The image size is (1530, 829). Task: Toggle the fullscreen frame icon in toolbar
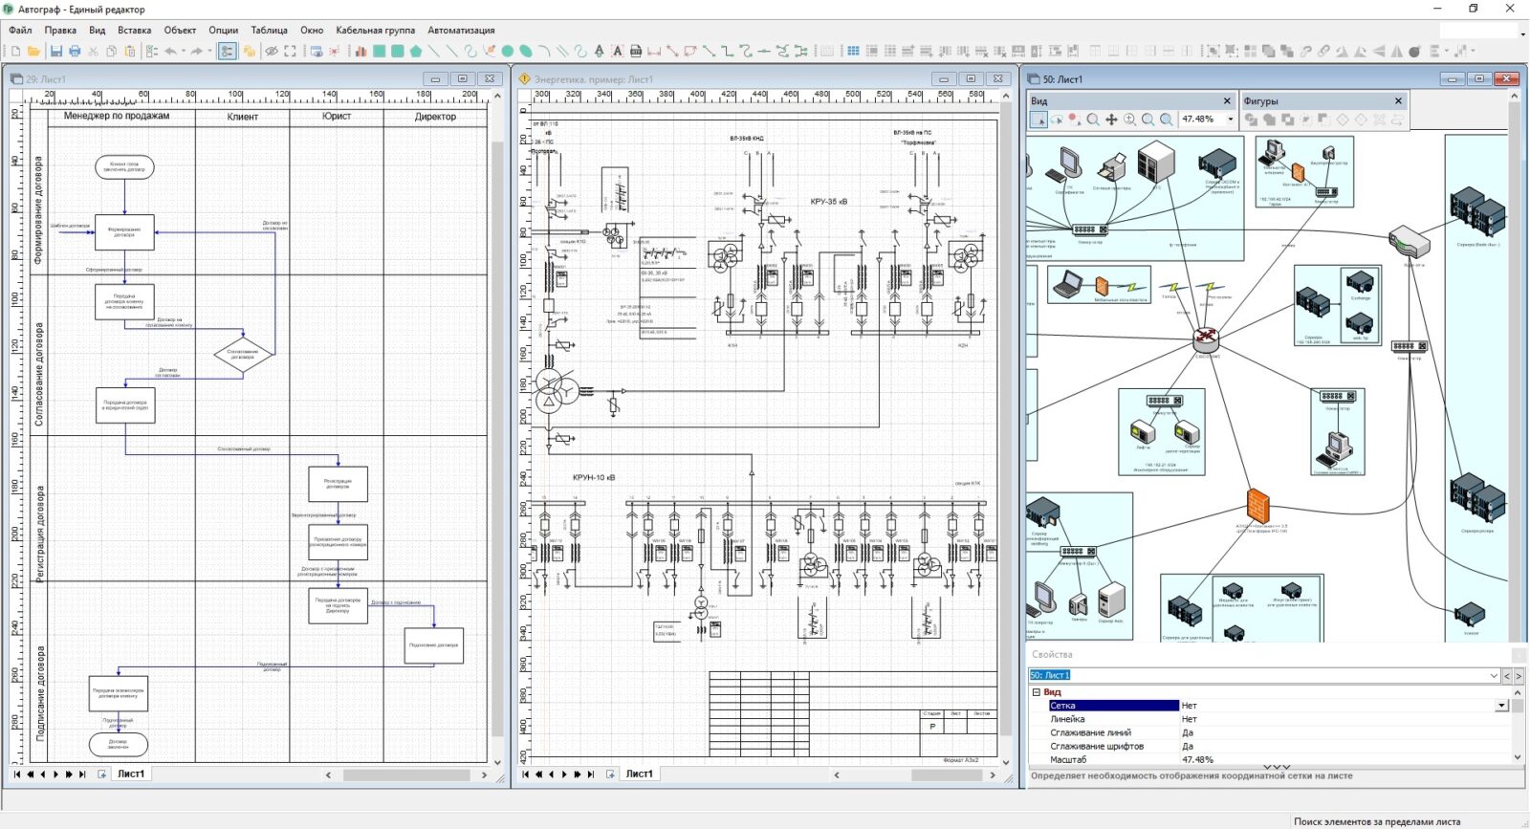290,52
